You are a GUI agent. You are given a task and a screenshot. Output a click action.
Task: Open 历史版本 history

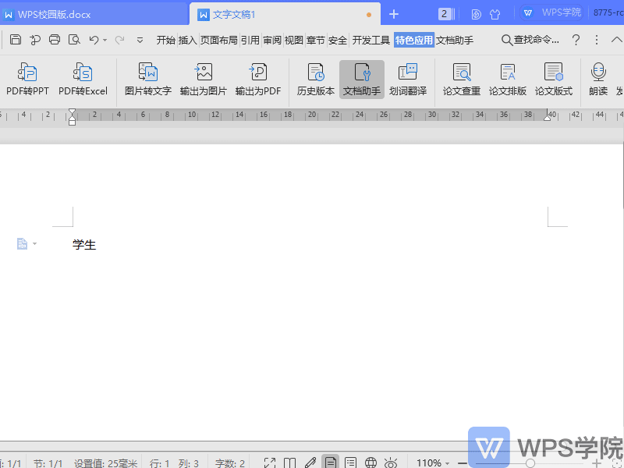point(316,80)
